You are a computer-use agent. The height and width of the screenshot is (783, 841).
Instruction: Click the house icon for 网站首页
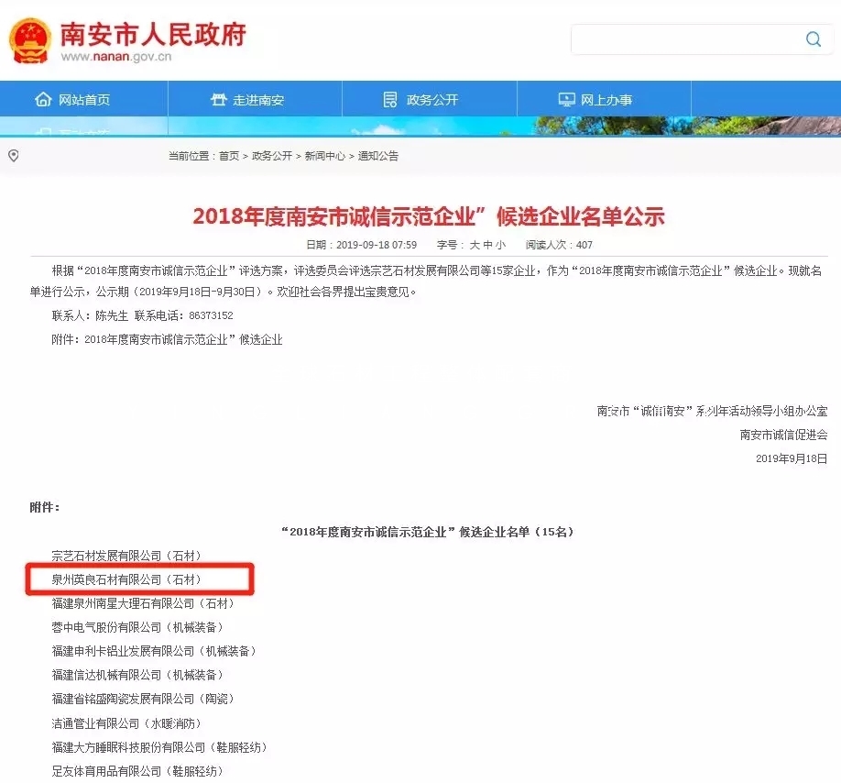(x=43, y=99)
